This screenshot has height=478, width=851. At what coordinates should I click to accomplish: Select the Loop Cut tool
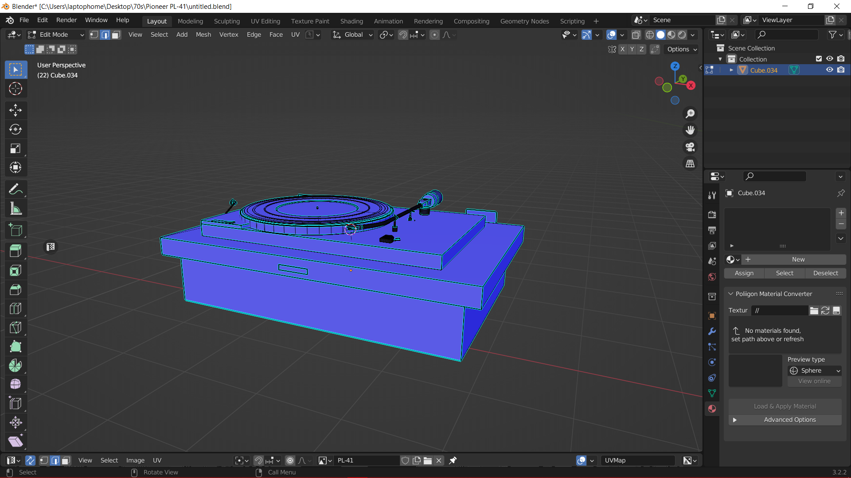click(x=16, y=308)
